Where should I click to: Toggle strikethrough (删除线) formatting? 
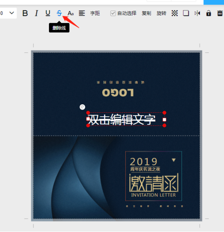click(59, 13)
